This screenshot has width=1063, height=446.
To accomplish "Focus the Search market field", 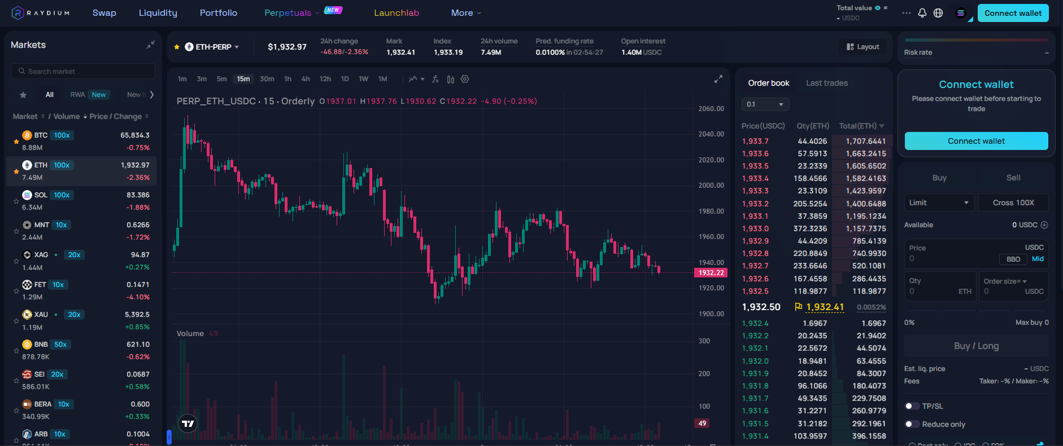I will pyautogui.click(x=83, y=71).
